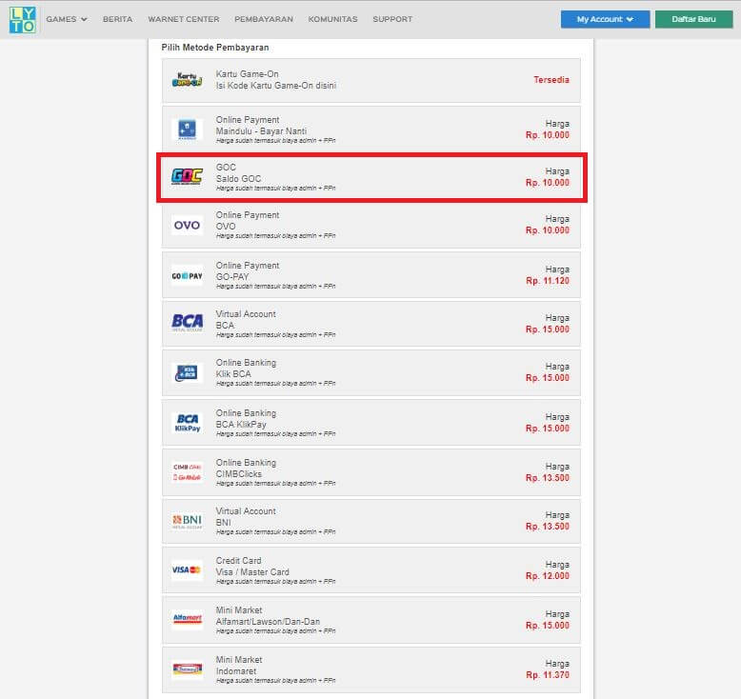Click the Daftar Baru button
Screen dimensions: 741x699
click(x=693, y=19)
